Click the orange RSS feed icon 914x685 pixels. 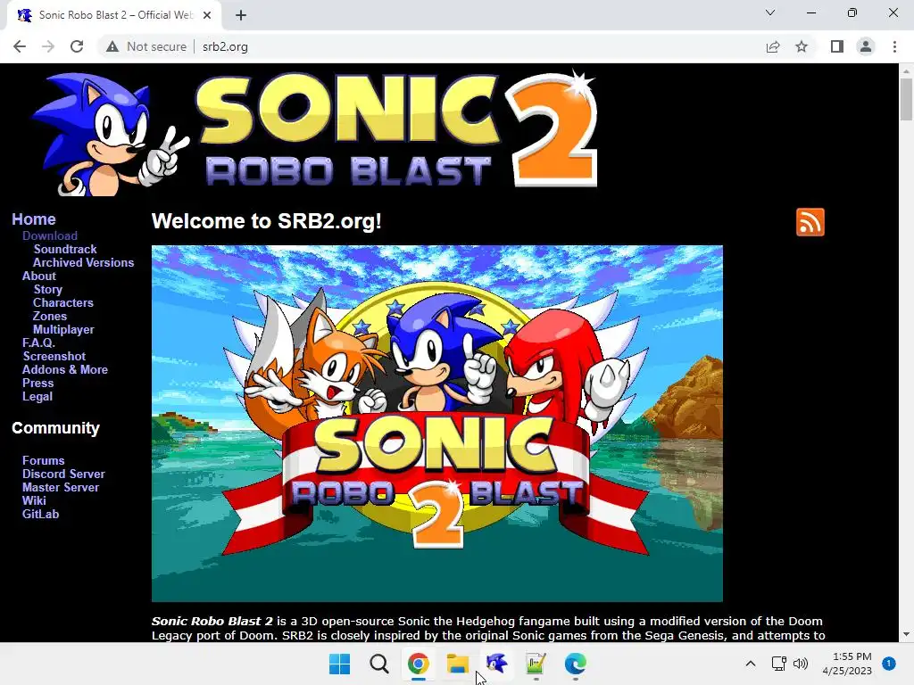point(810,222)
